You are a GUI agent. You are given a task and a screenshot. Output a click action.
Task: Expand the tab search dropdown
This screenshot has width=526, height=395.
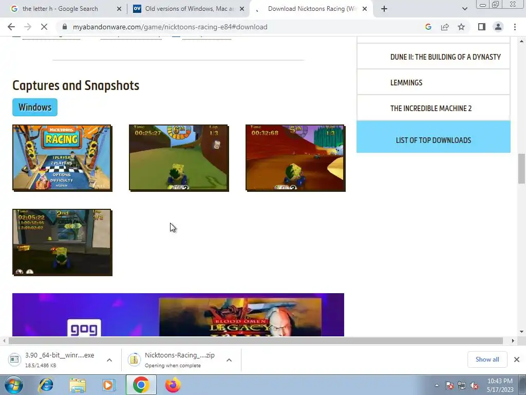(464, 9)
